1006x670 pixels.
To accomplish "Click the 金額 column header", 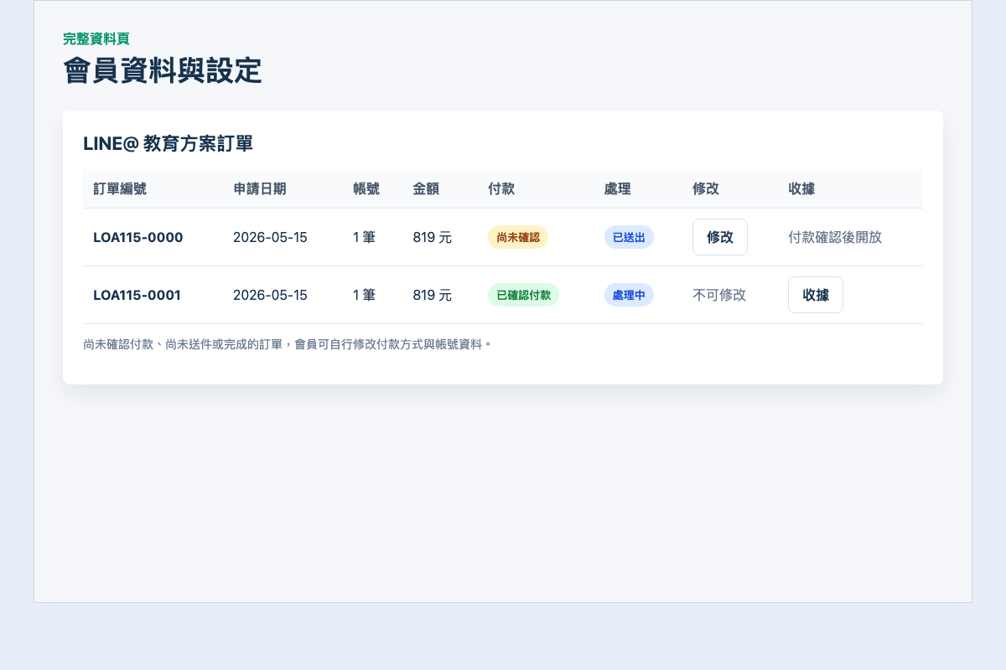I will (x=426, y=188).
